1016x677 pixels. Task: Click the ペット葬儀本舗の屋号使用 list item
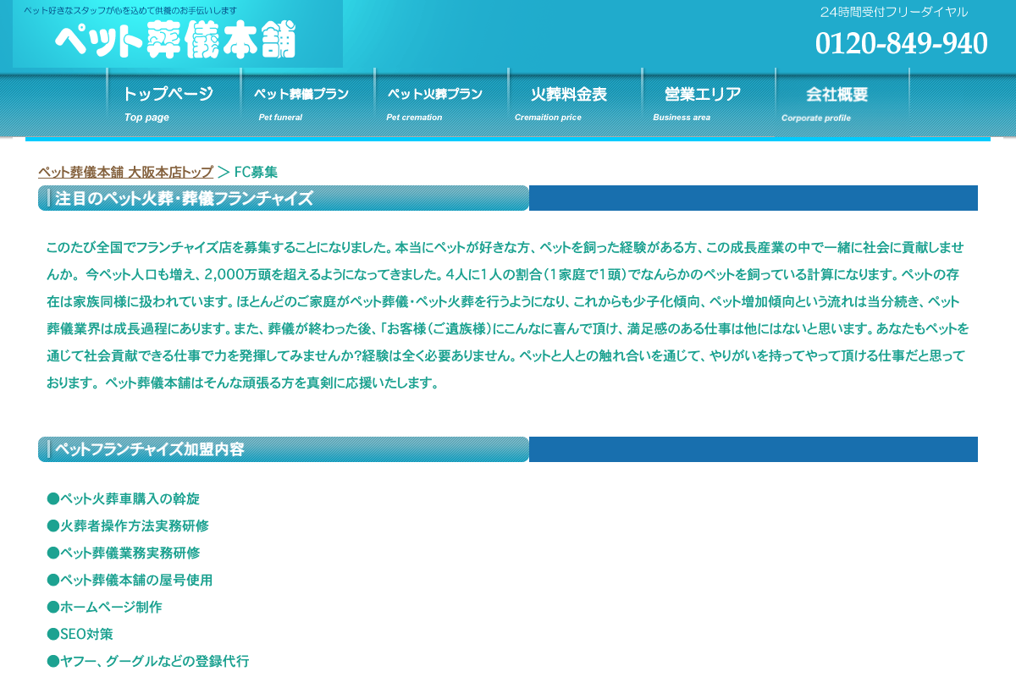click(130, 580)
